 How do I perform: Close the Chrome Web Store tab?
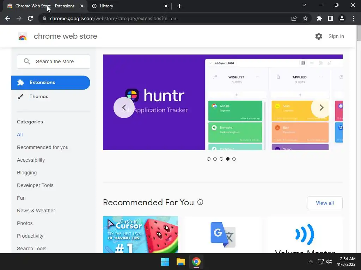coord(82,6)
